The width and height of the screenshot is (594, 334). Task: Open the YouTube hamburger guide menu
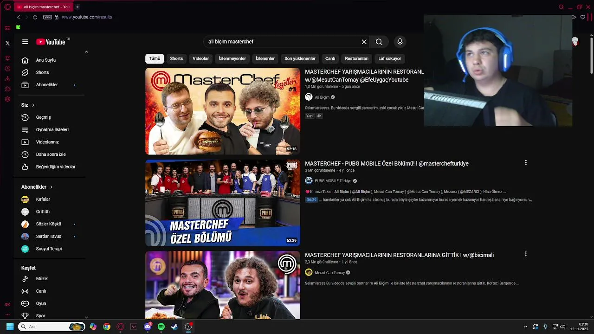pyautogui.click(x=25, y=42)
